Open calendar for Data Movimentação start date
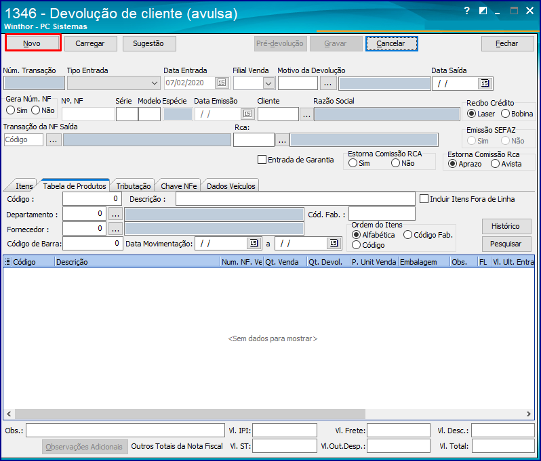 point(254,243)
